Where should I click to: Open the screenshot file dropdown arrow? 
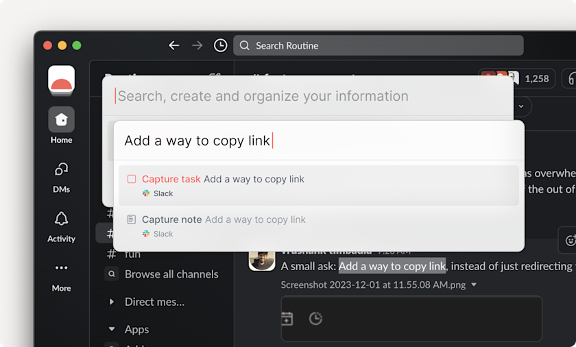474,285
